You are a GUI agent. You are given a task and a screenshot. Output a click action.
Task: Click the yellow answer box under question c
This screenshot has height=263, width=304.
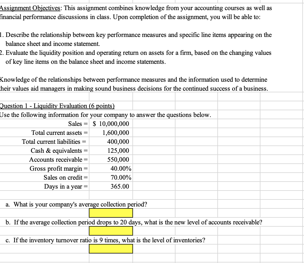pyautogui.click(x=111, y=249)
